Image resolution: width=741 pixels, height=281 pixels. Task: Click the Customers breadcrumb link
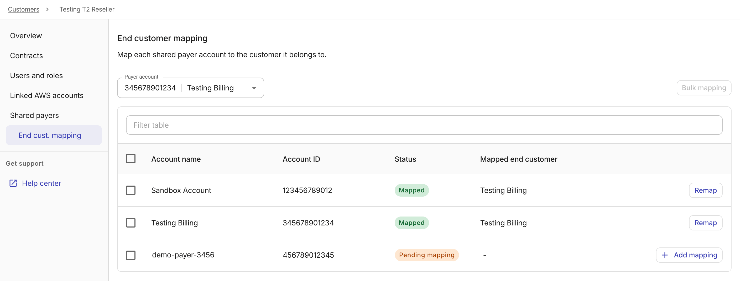point(24,9)
